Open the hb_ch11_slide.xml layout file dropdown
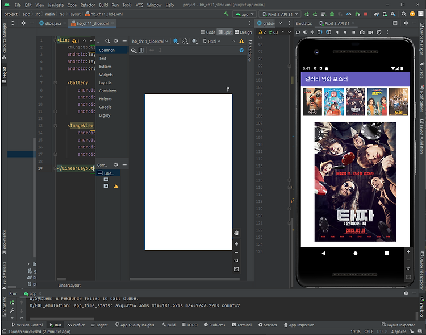The width and height of the screenshot is (426, 335). pyautogui.click(x=150, y=41)
